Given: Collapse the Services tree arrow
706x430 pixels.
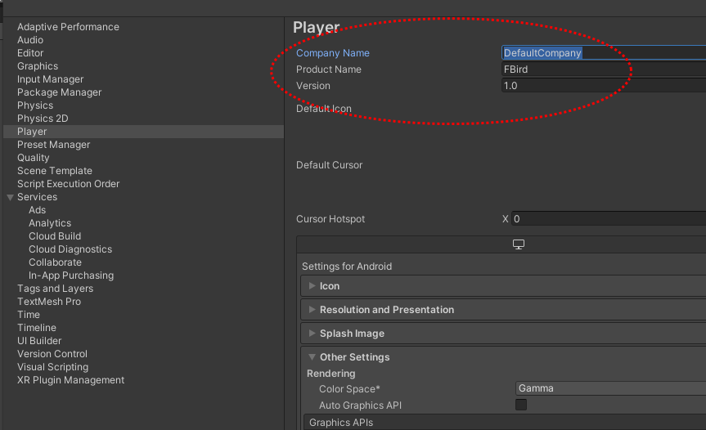Looking at the screenshot, I should pyautogui.click(x=10, y=198).
